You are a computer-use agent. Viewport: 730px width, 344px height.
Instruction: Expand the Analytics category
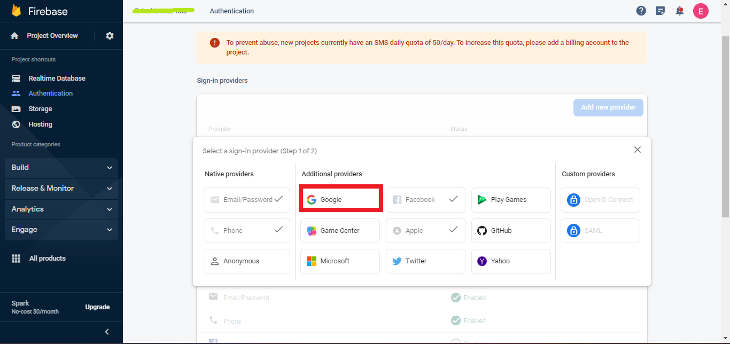click(x=61, y=209)
